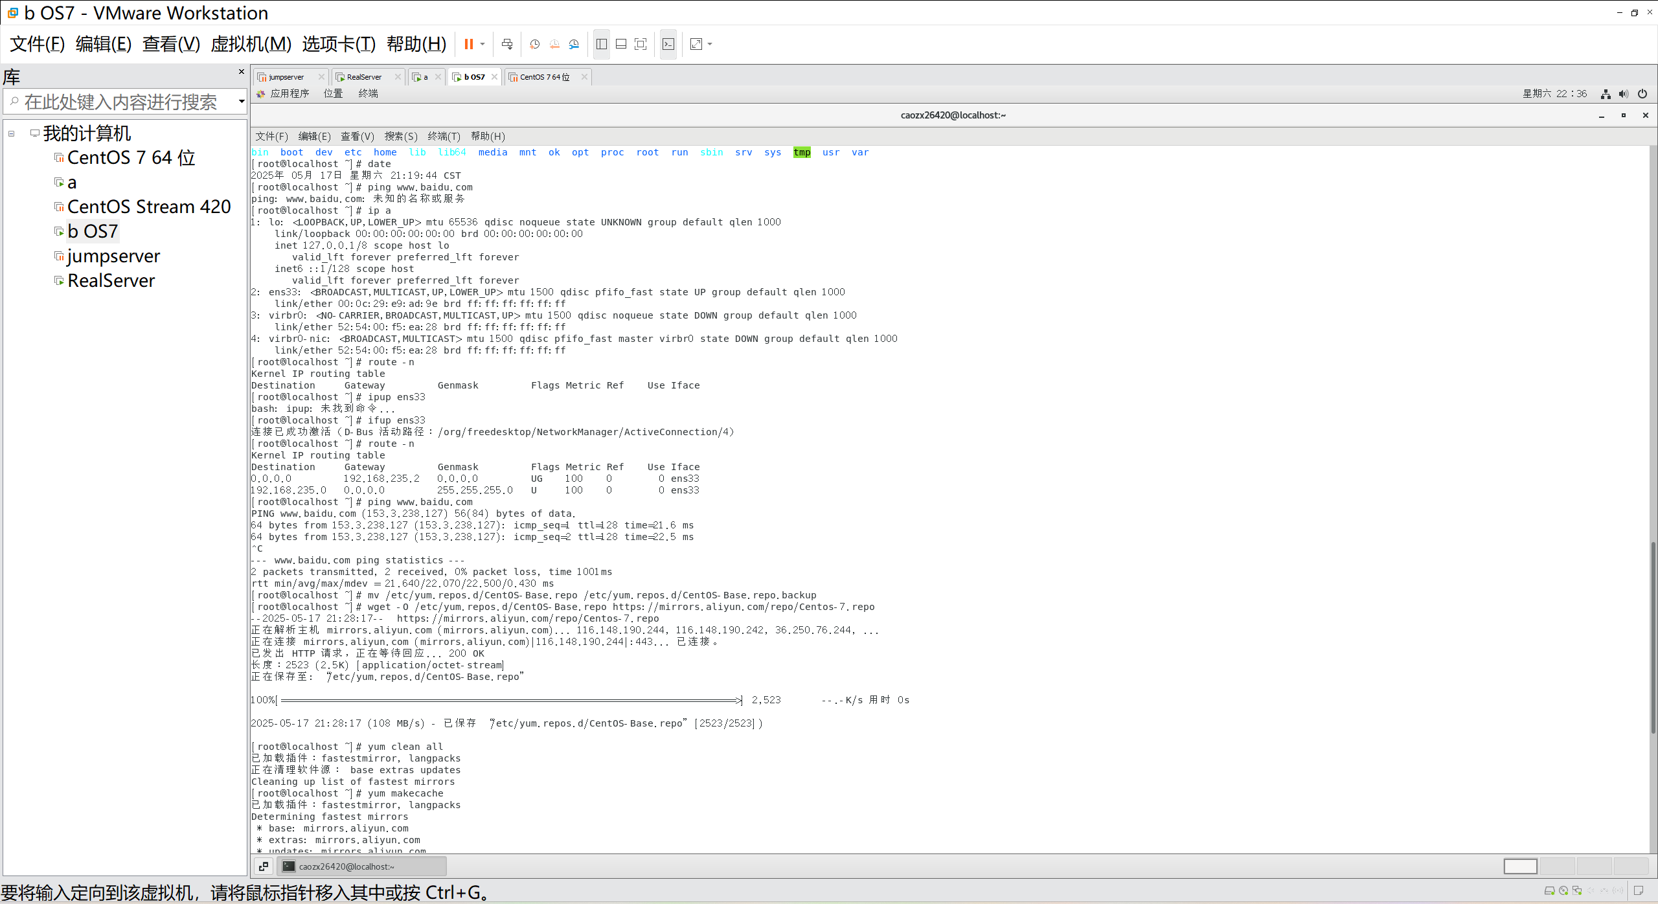Click the guest power icon in top bar
The width and height of the screenshot is (1658, 904).
(x=1642, y=94)
